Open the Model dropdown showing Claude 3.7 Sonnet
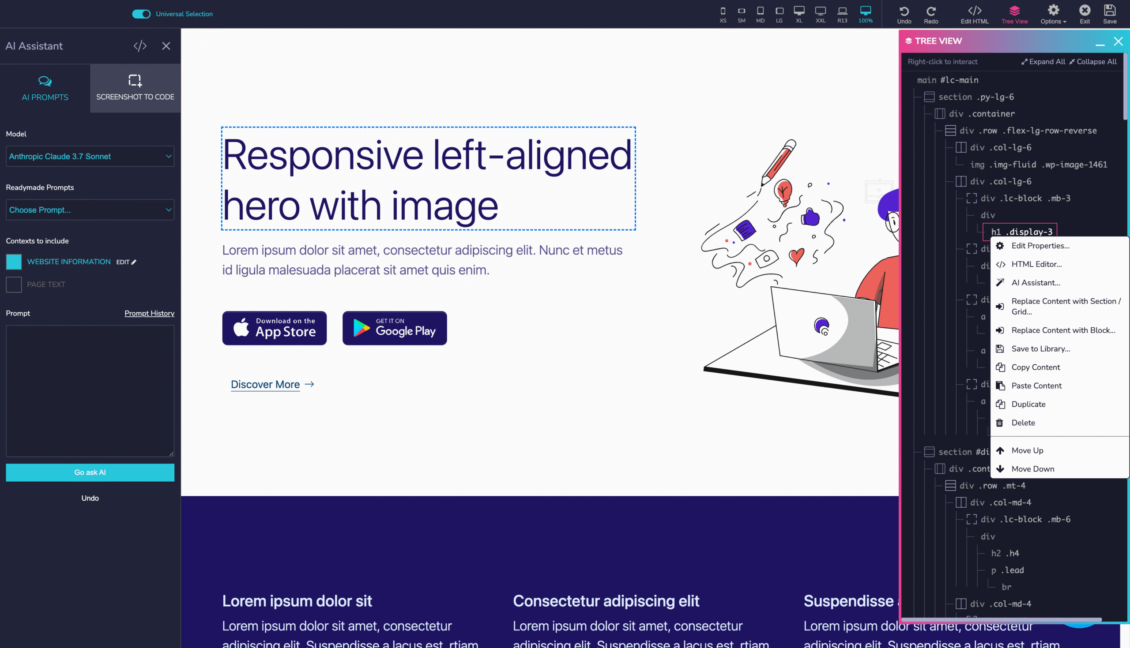Image resolution: width=1130 pixels, height=648 pixels. pos(90,156)
